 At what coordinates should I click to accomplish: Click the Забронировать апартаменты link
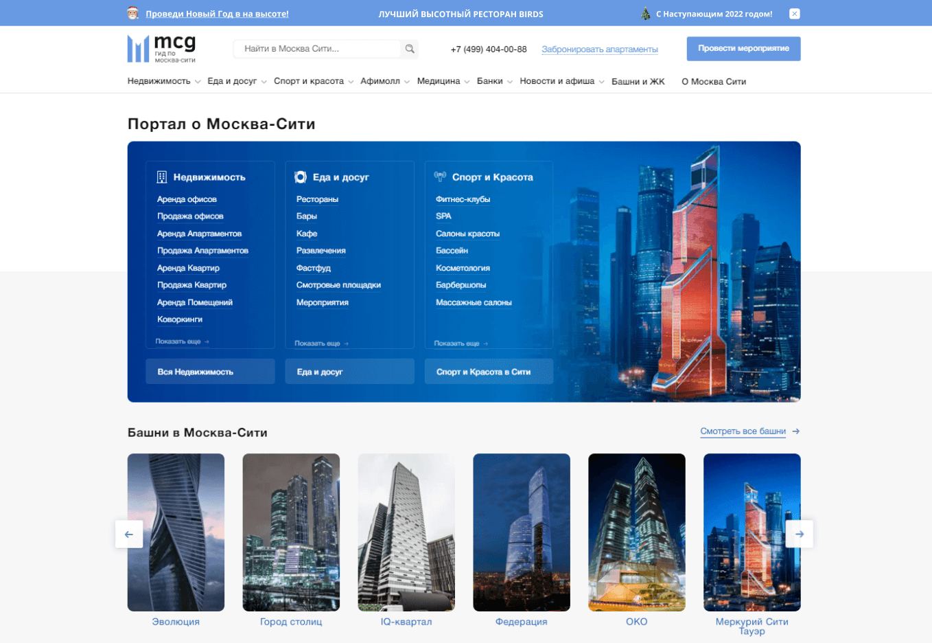pos(599,49)
